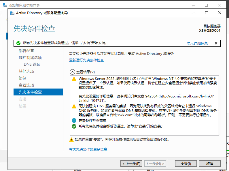The image size is (229, 171).
Task: Minimize the Active Directory 域服务配置向导 window
Action: [194, 13]
